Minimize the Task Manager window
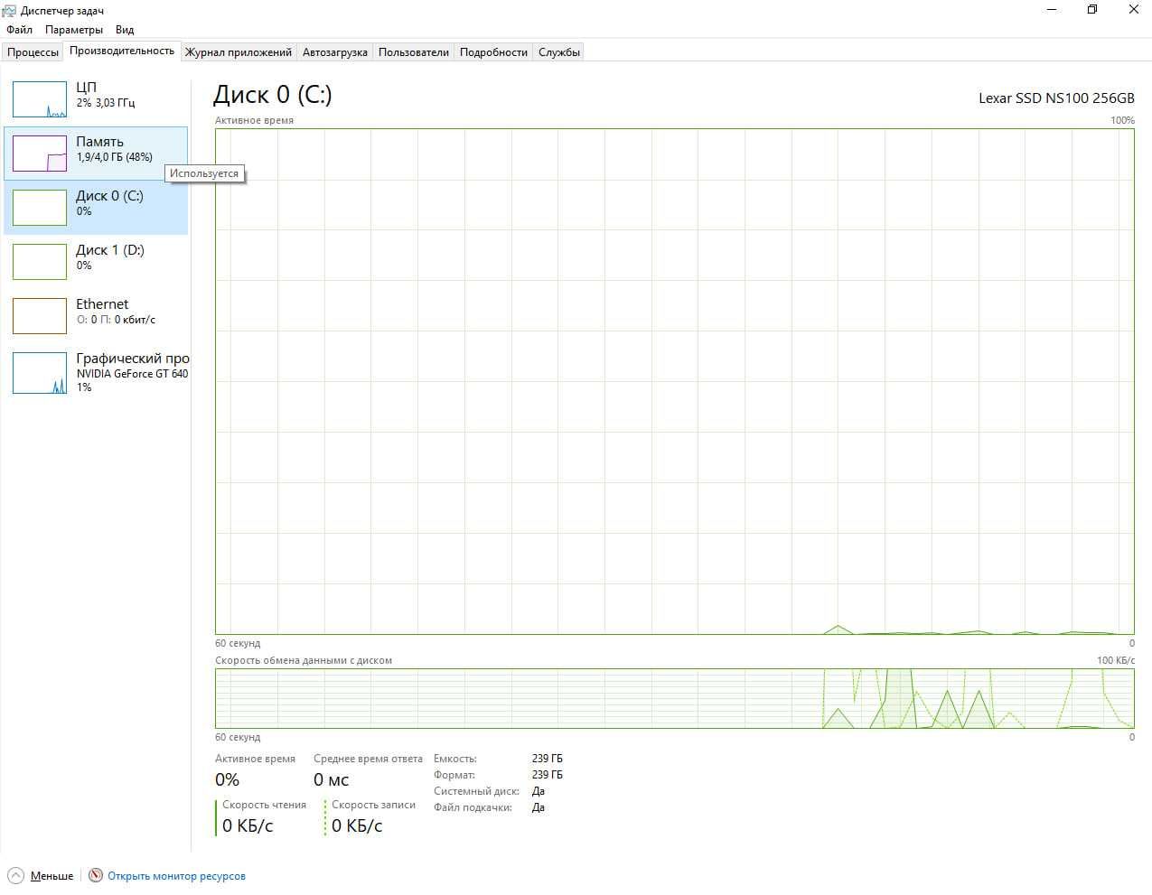This screenshot has height=895, width=1152. click(x=1052, y=10)
